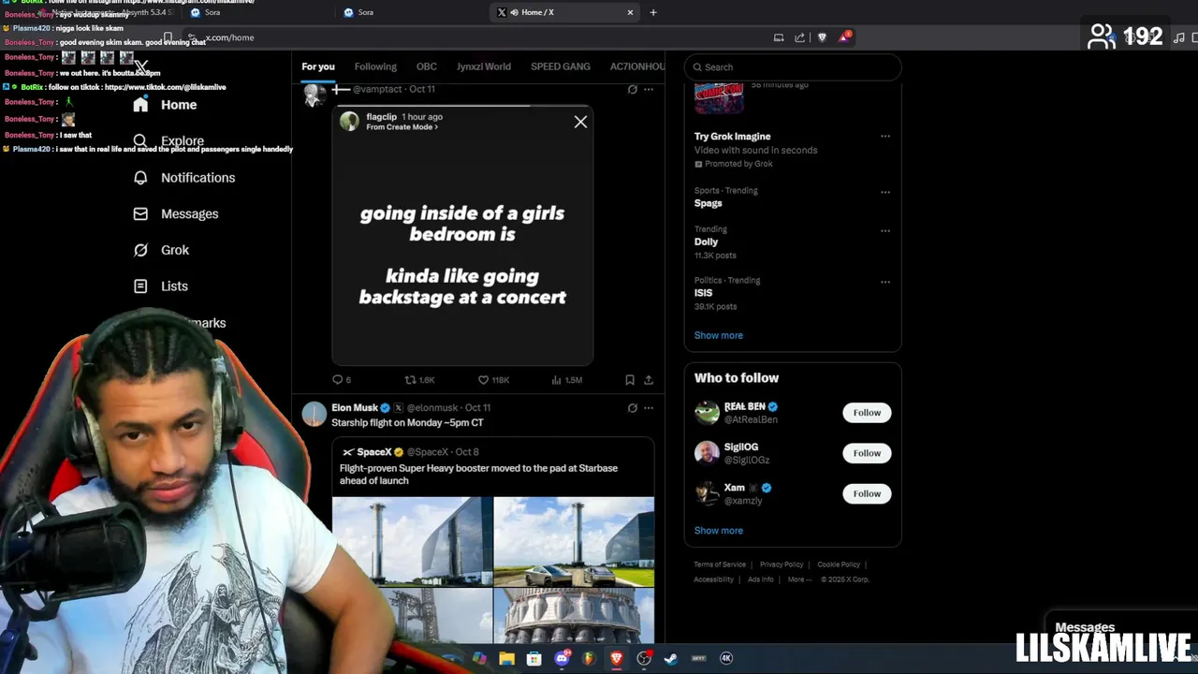The height and width of the screenshot is (674, 1198).
Task: Open Discord from the taskbar
Action: click(562, 659)
